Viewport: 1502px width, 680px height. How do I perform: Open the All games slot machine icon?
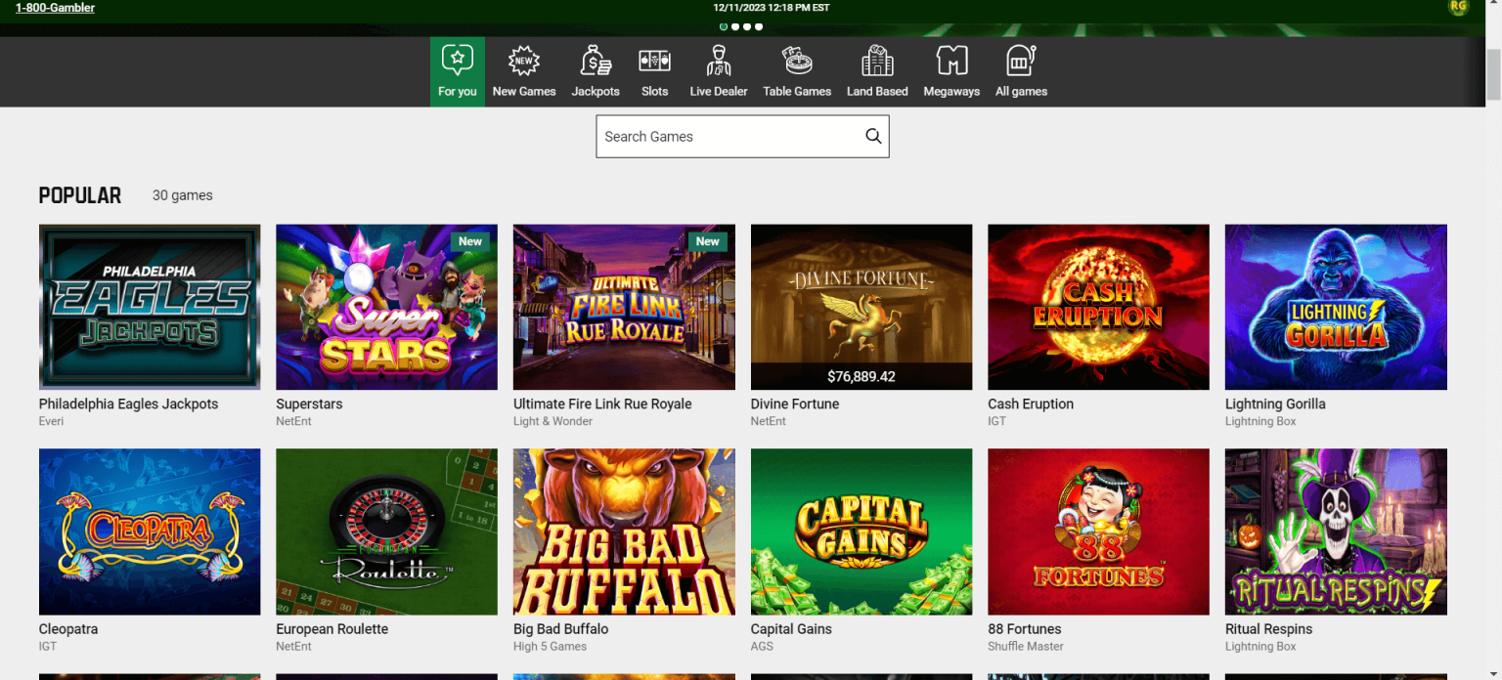(x=1021, y=62)
